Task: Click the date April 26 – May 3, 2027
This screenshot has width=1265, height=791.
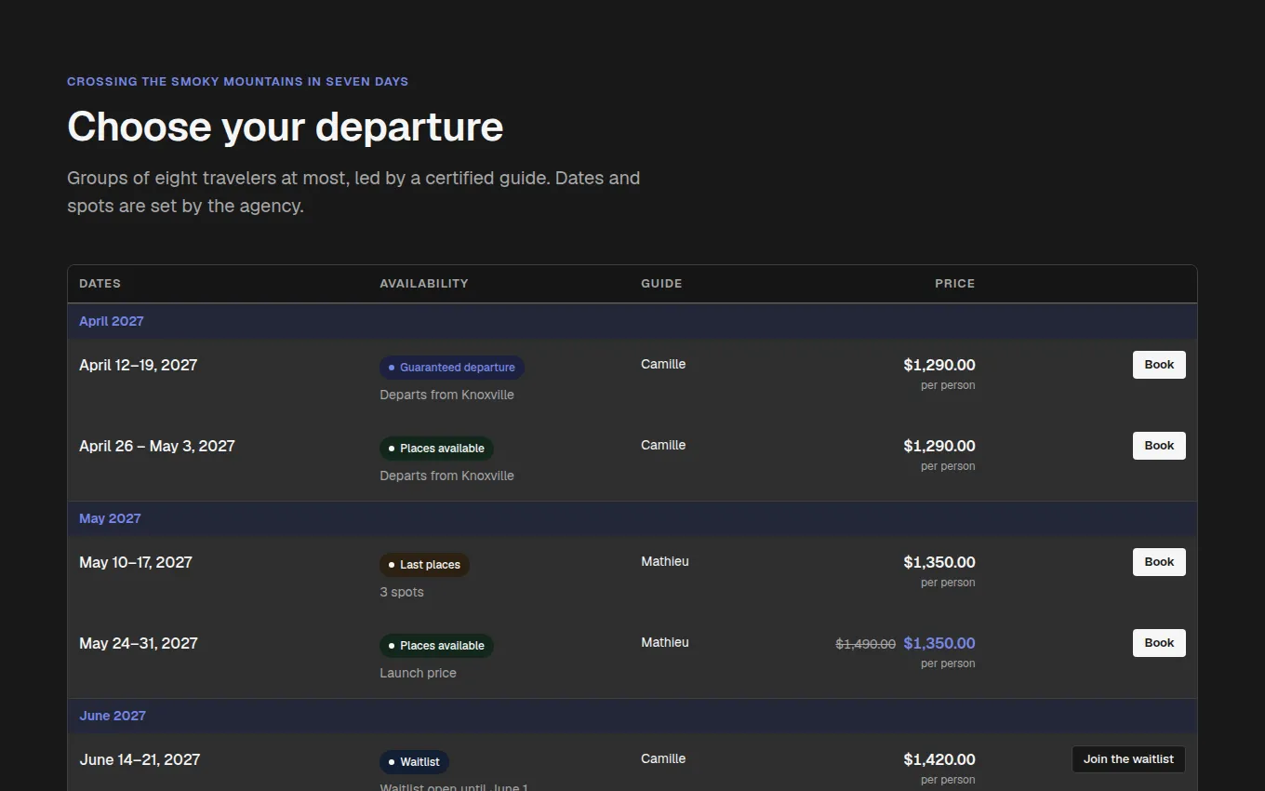Action: click(157, 446)
